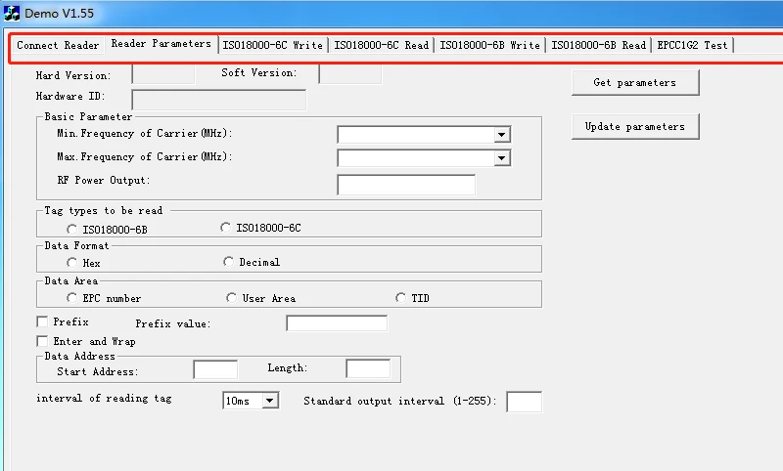Open the ISO18000-6C Read tab
783x471 pixels.
(x=382, y=45)
